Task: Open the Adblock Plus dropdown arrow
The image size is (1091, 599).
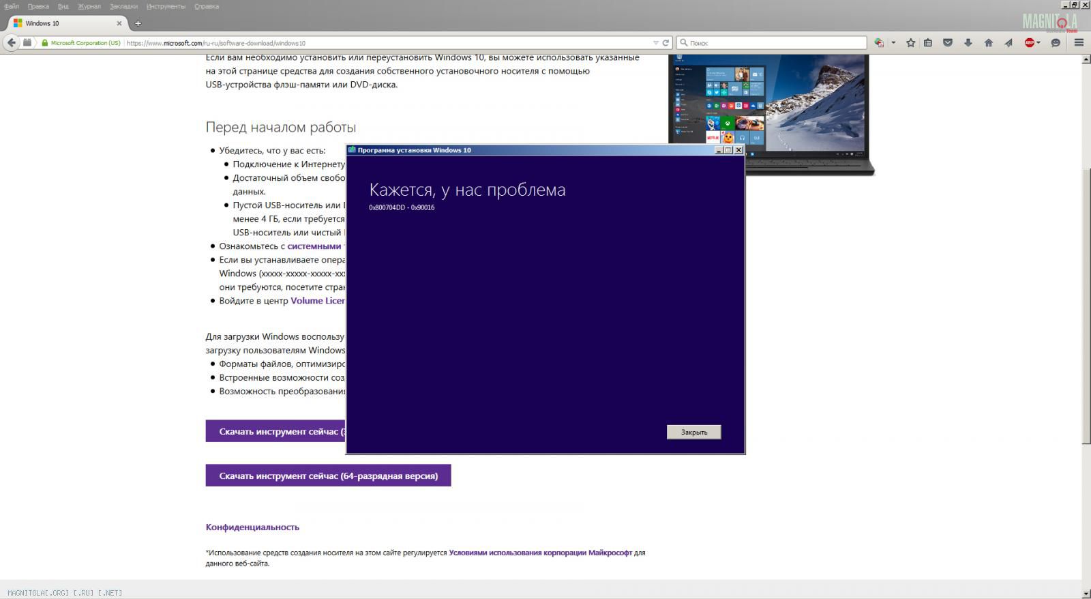Action: coord(1038,42)
